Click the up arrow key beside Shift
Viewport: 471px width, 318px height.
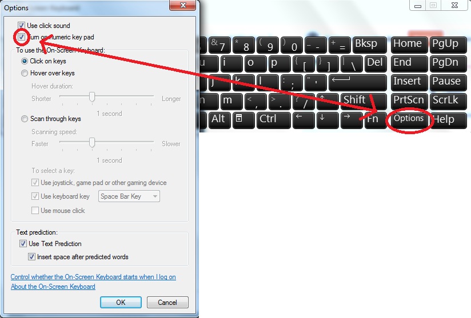(328, 102)
